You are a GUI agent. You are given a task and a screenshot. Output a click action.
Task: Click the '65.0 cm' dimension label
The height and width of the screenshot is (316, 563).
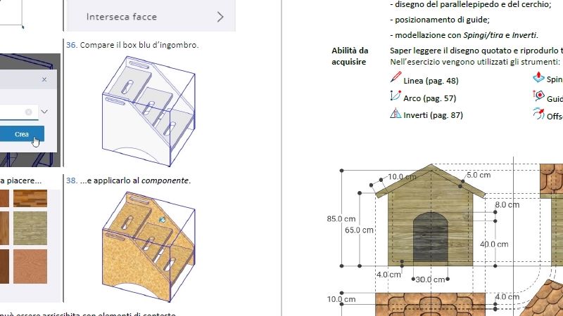tap(359, 230)
